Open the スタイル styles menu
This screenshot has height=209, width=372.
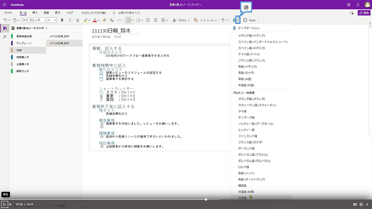[x=181, y=20]
